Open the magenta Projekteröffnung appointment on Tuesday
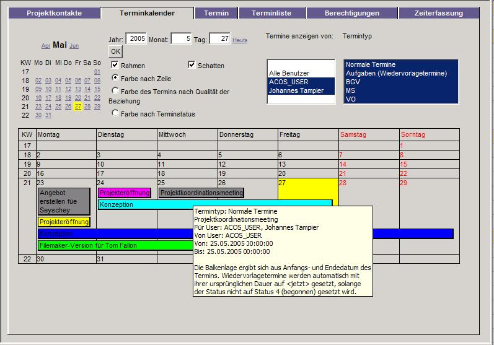Screen dimensions: 494x345 point(125,193)
